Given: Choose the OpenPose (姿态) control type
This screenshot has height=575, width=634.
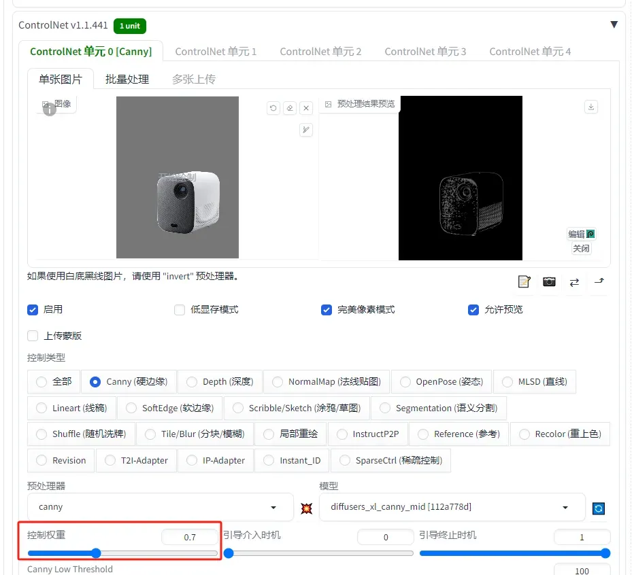Looking at the screenshot, I should click(x=441, y=382).
